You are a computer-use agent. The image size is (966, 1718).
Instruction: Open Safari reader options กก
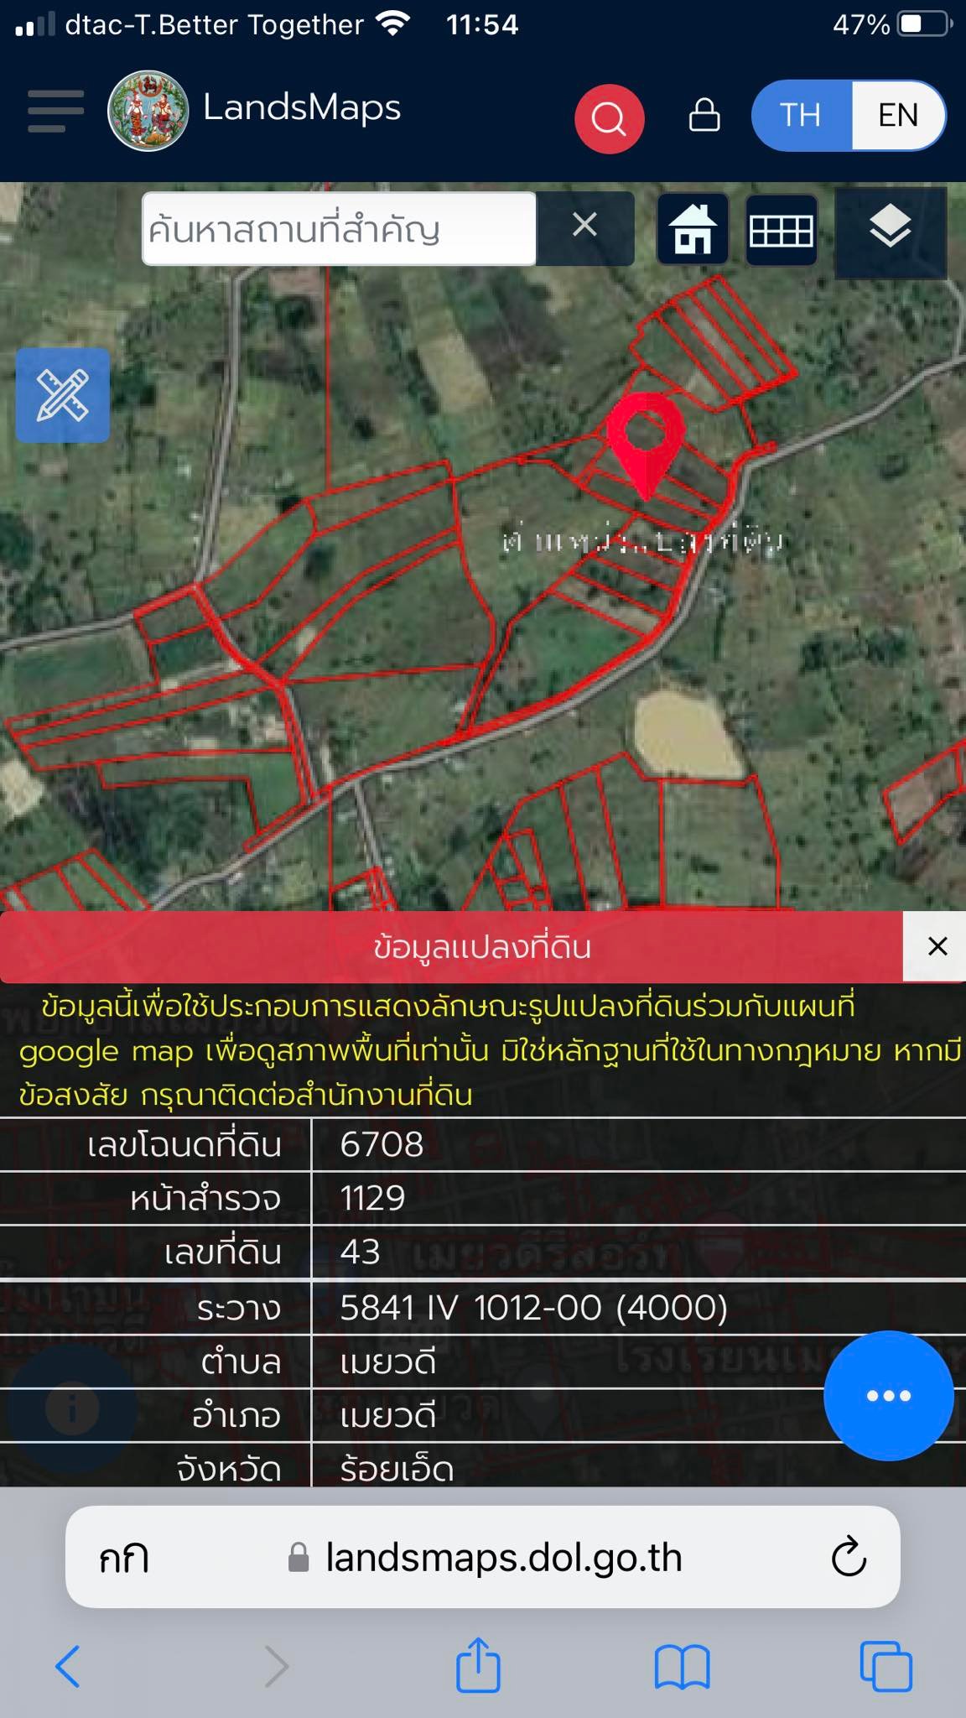click(x=123, y=1559)
